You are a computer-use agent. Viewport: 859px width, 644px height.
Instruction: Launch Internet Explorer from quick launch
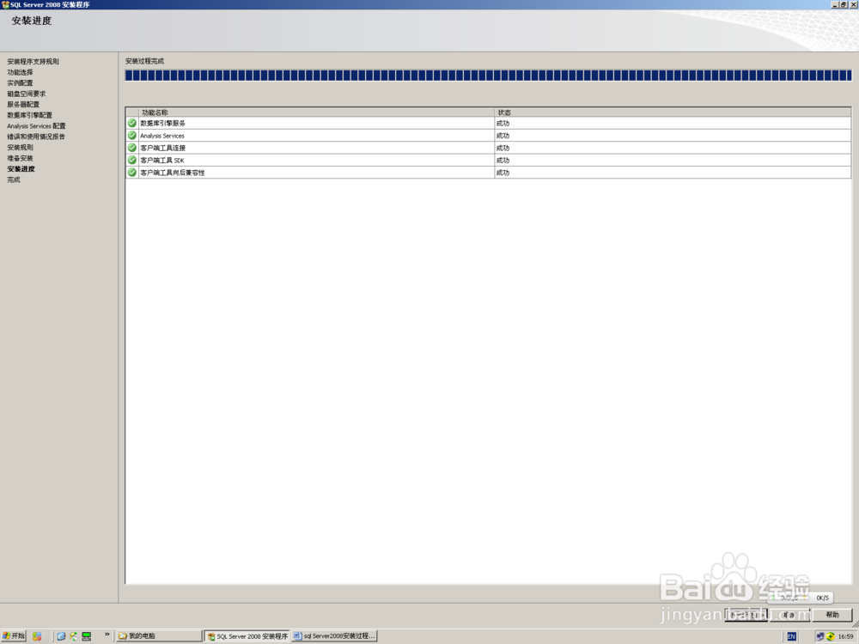[61, 635]
